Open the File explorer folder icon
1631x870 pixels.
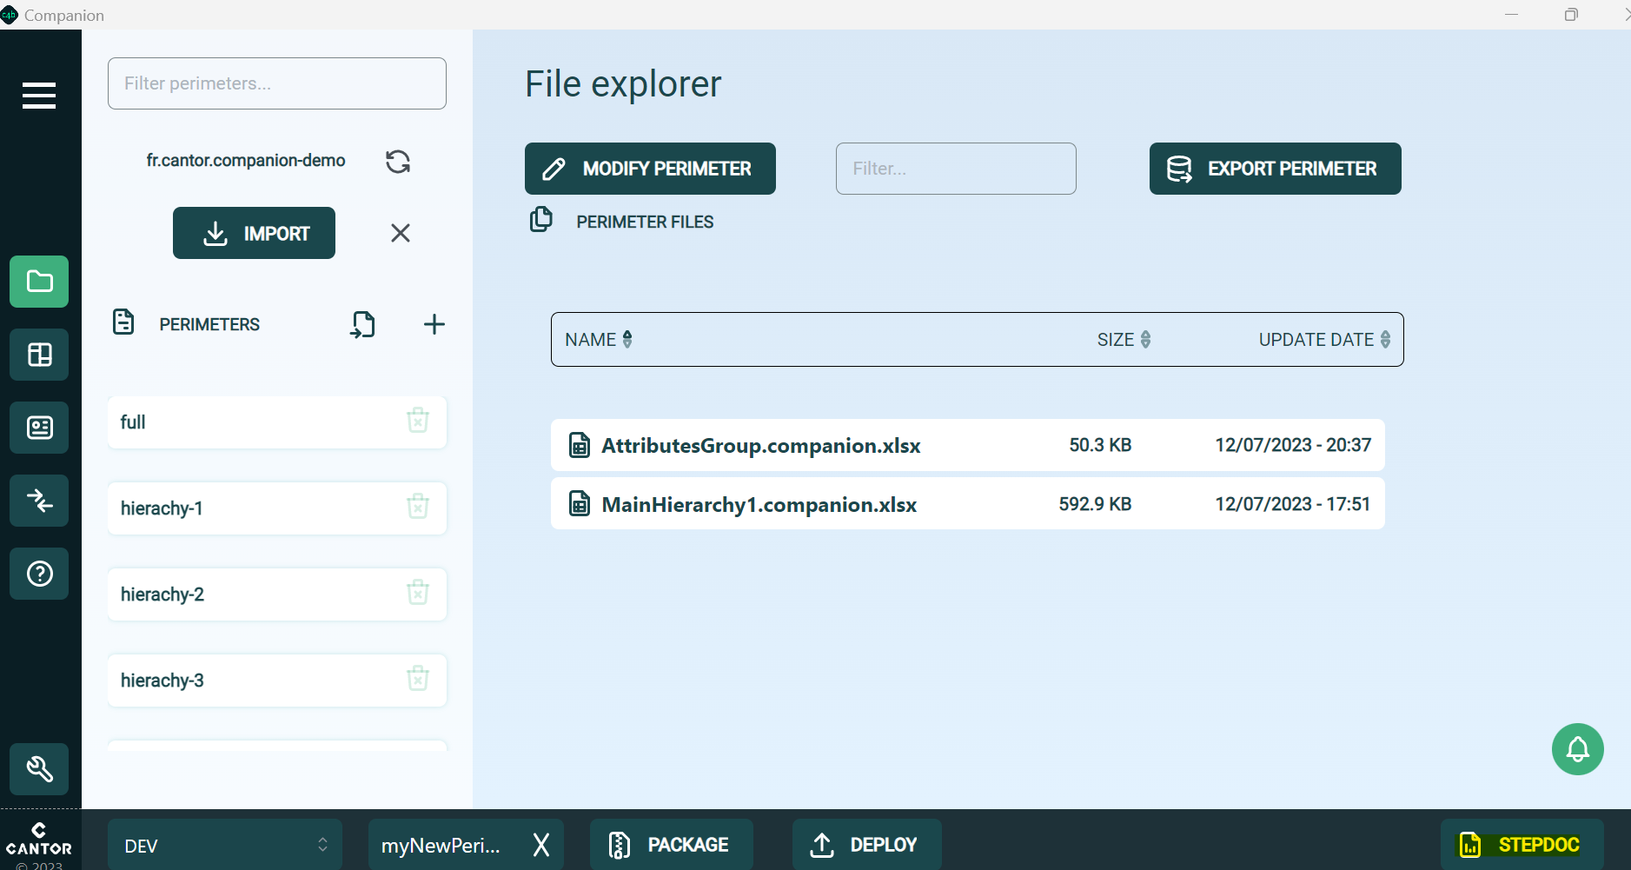coord(39,282)
